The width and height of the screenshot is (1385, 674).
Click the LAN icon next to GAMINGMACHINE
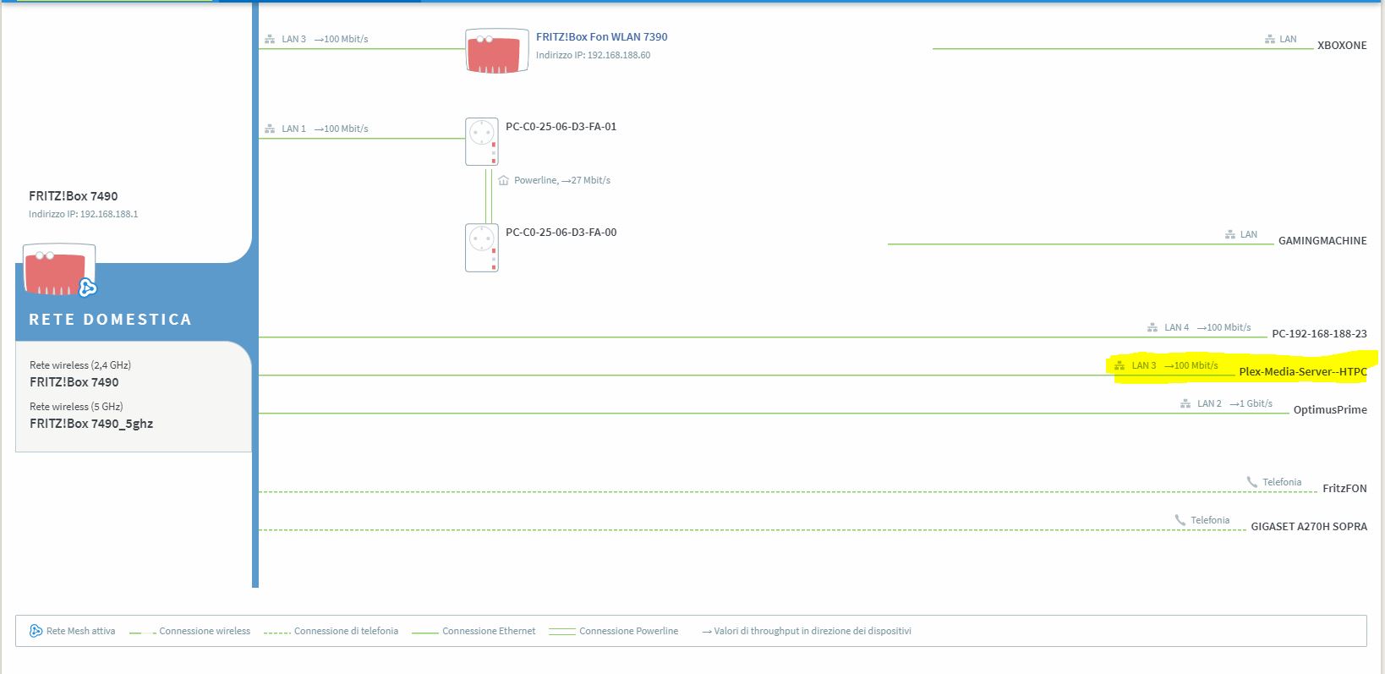coord(1230,234)
